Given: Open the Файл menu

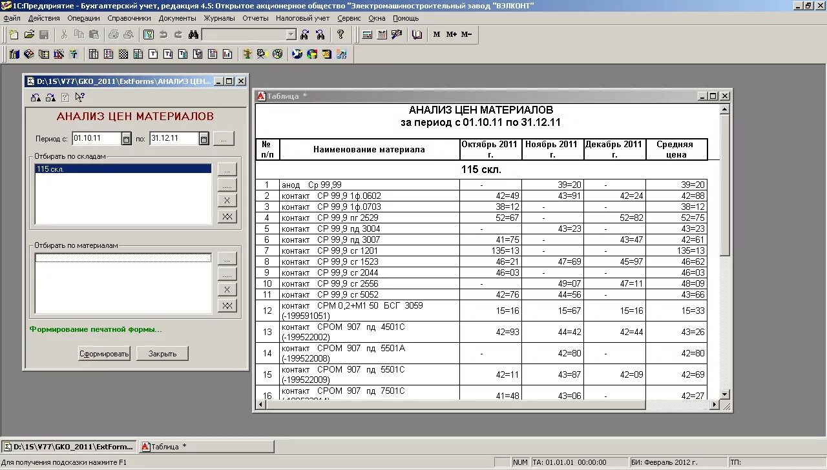Looking at the screenshot, I should [x=12, y=18].
